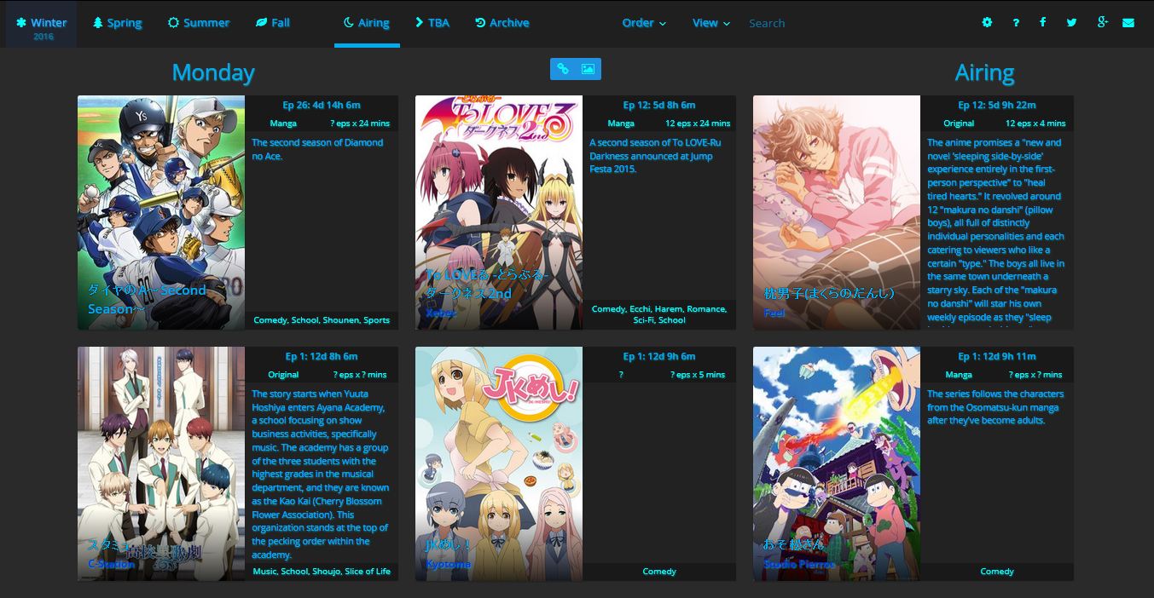Click 'Comedy, School, Shounen, Sports' genre text
This screenshot has width=1154, height=598.
click(x=322, y=320)
